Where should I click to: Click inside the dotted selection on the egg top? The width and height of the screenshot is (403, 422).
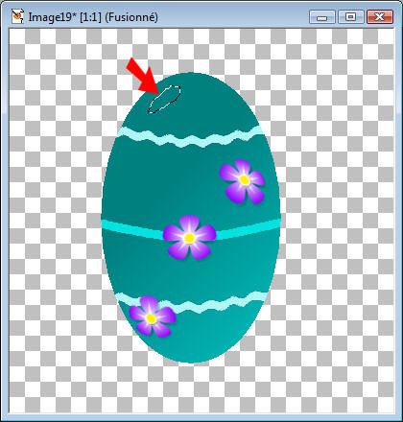(164, 99)
